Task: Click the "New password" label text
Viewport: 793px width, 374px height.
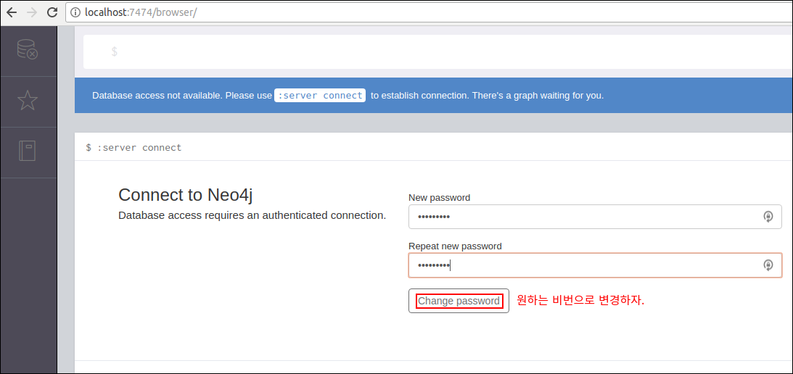Action: click(440, 198)
